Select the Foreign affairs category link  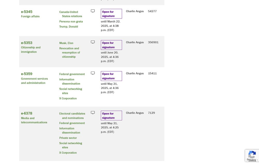point(30,16)
